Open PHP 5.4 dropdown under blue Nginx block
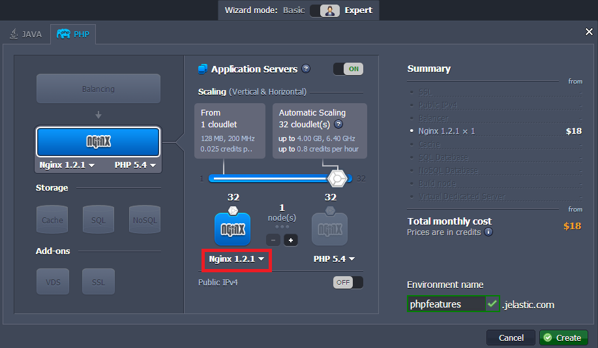The height and width of the screenshot is (348, 598). click(x=136, y=166)
